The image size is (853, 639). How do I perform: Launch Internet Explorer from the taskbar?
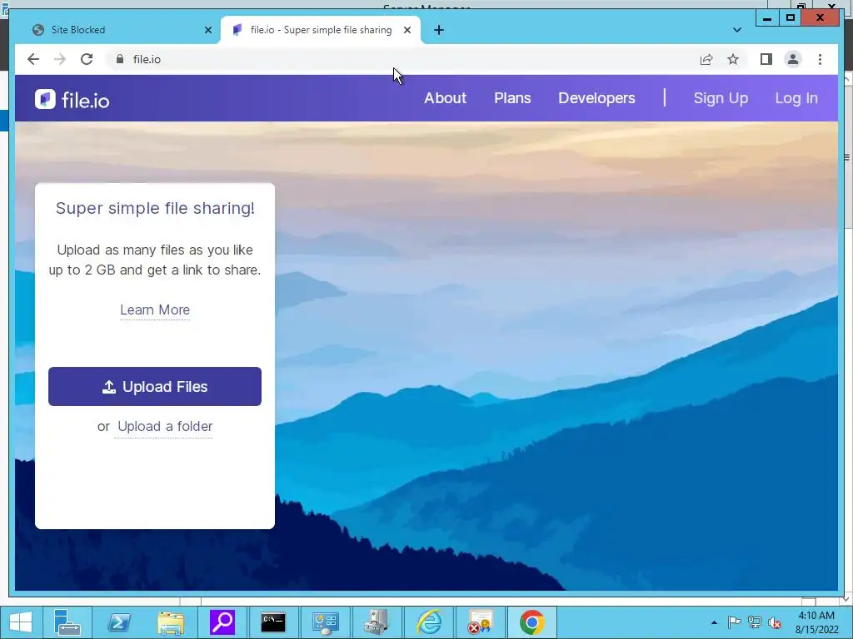[x=428, y=622]
